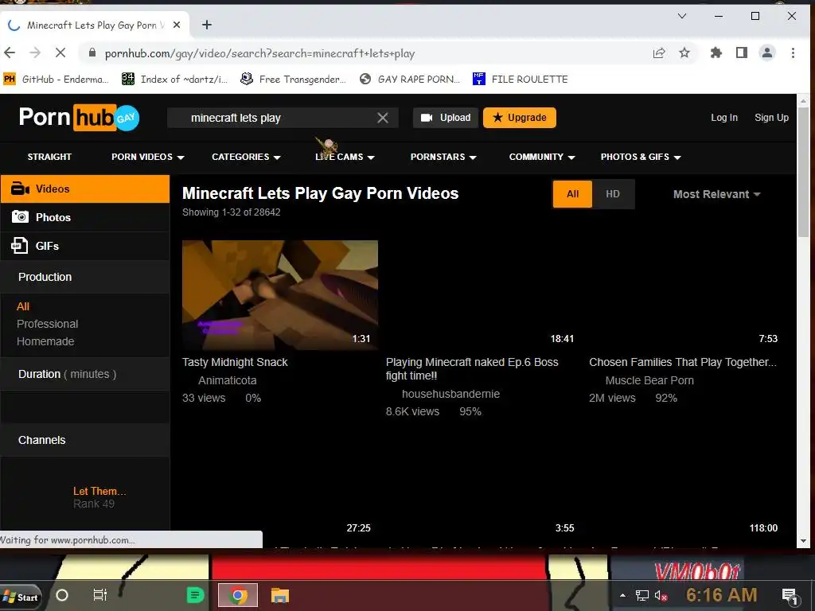Viewport: 815px width, 611px height.
Task: Open the Most Relevant sort dropdown
Action: [717, 194]
